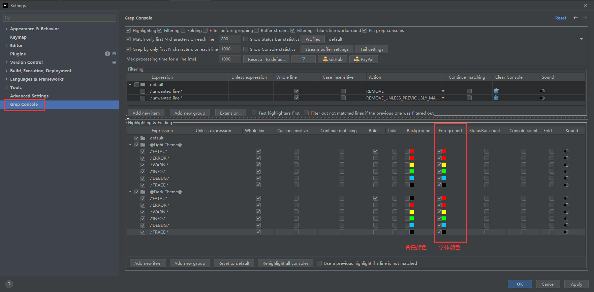Select Keymap in settings tree

[18, 37]
